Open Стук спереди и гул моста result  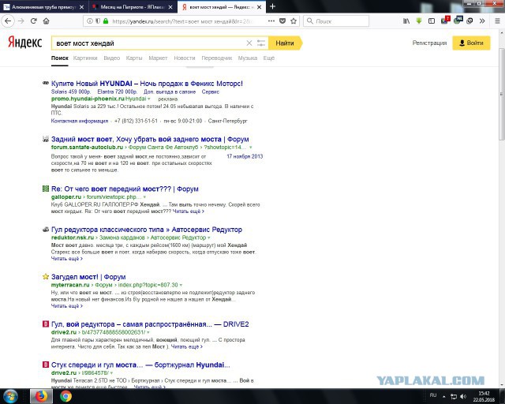pos(140,365)
